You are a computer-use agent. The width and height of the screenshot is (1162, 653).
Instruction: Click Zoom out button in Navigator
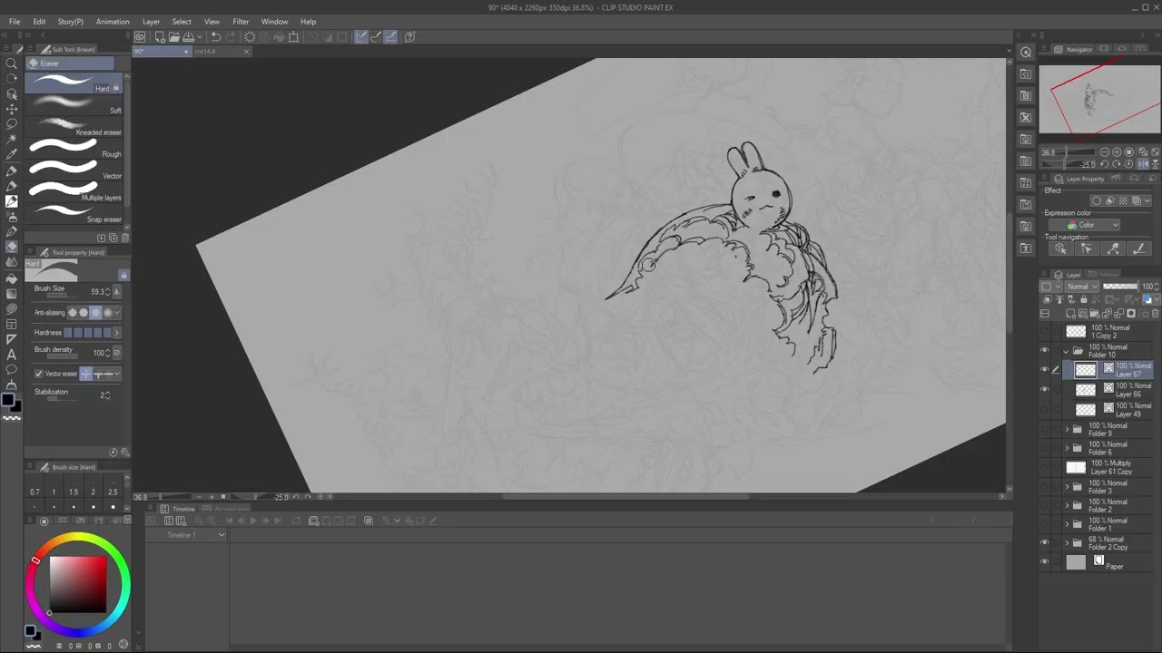pos(1105,152)
